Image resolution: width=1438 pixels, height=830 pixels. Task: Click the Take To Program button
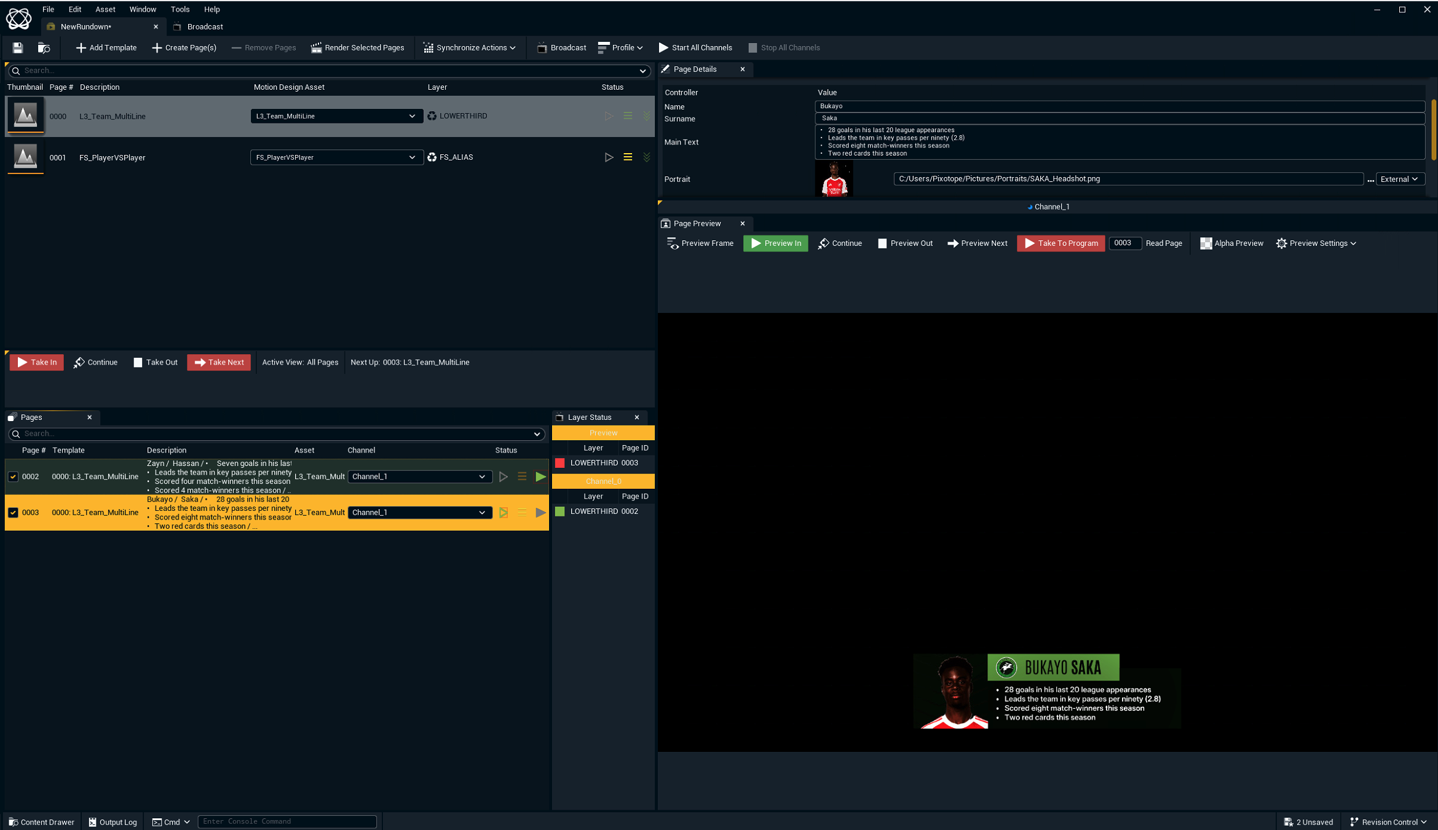pyautogui.click(x=1061, y=243)
